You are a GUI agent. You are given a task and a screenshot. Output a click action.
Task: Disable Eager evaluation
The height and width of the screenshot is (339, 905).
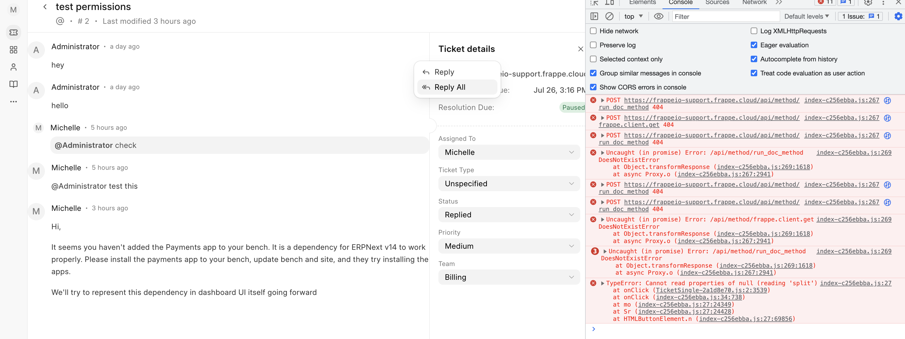pyautogui.click(x=754, y=45)
